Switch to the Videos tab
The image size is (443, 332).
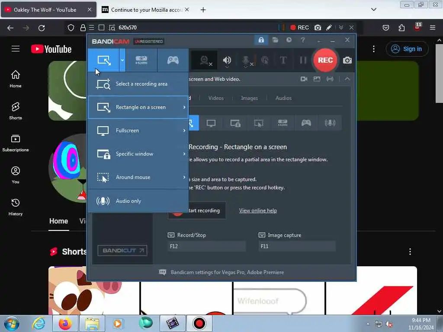[216, 98]
